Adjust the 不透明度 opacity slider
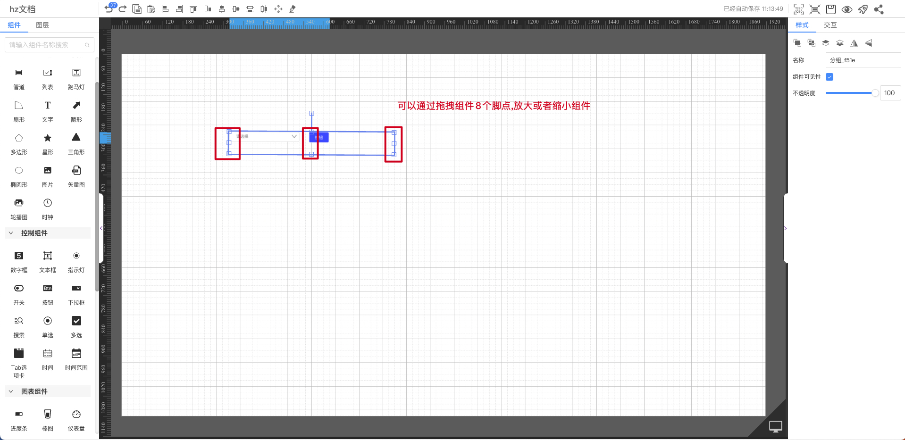 852,93
